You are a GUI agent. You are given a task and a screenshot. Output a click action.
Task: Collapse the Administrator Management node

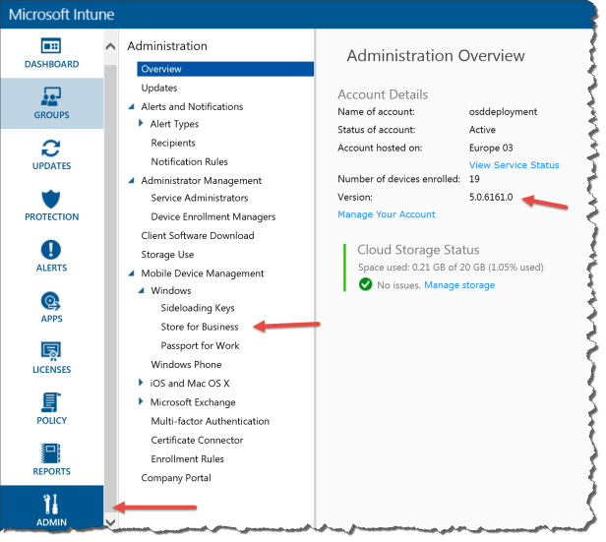pyautogui.click(x=132, y=180)
